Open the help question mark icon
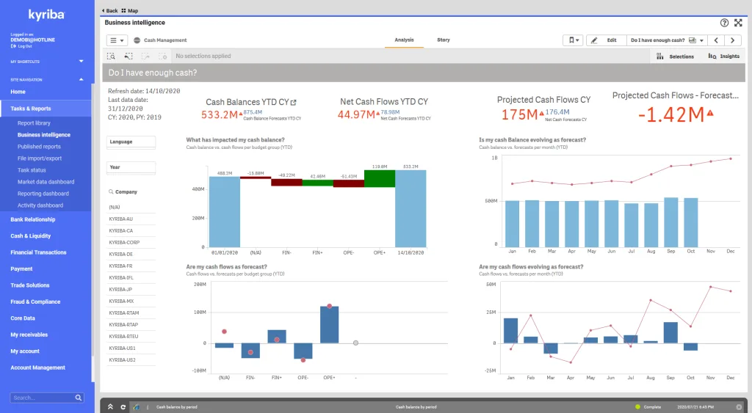The image size is (752, 413). coord(724,23)
